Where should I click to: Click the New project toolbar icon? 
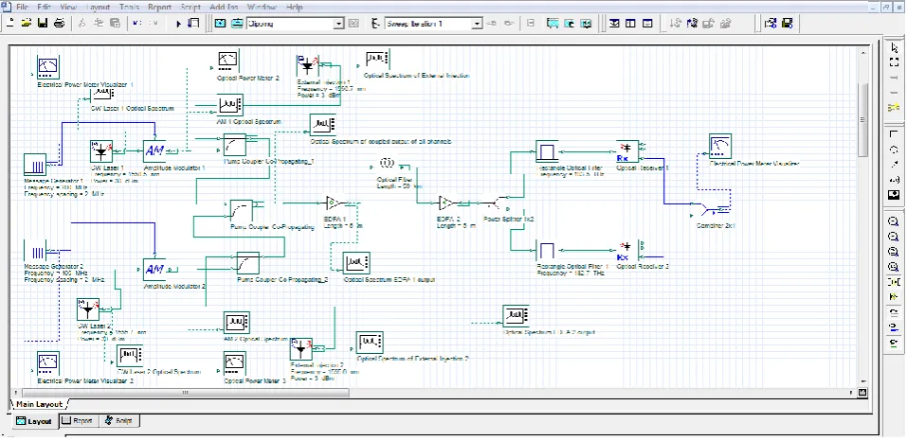tap(11, 23)
